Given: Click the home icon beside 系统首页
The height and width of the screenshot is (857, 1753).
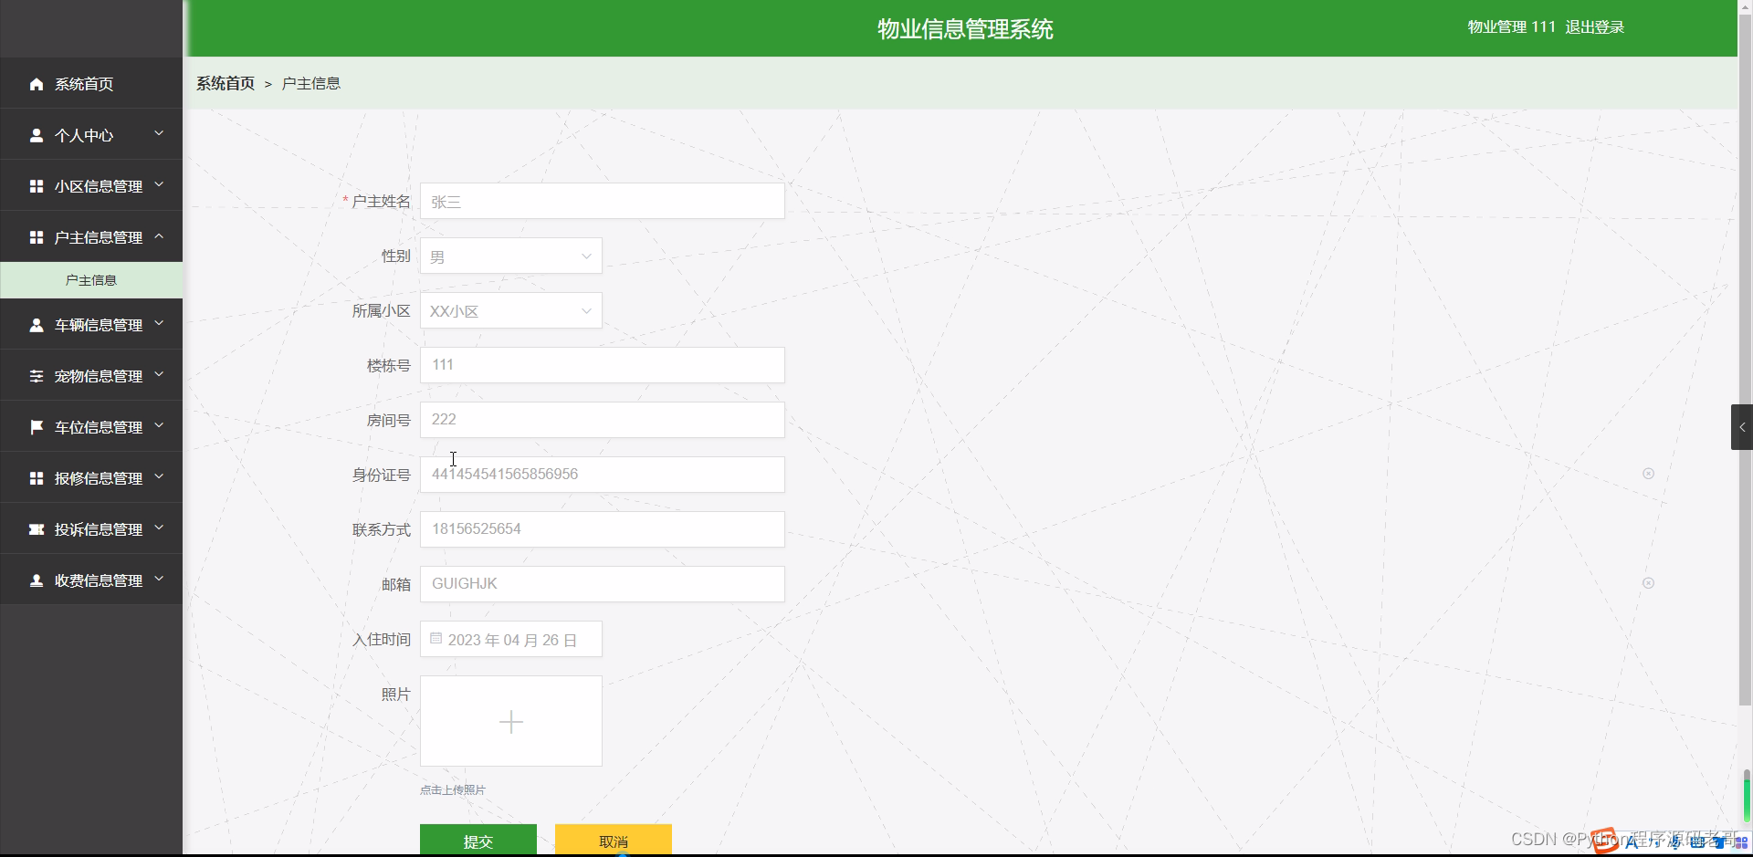Looking at the screenshot, I should (37, 84).
